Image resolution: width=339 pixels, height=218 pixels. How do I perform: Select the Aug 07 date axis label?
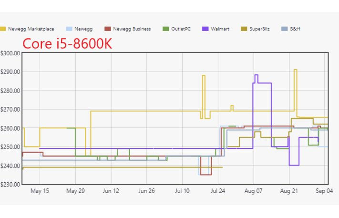pyautogui.click(x=254, y=191)
